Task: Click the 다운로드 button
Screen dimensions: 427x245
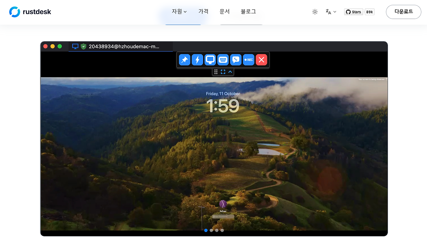Action: (403, 12)
